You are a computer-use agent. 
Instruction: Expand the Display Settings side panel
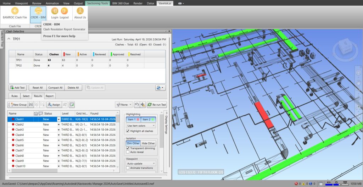click(166, 123)
